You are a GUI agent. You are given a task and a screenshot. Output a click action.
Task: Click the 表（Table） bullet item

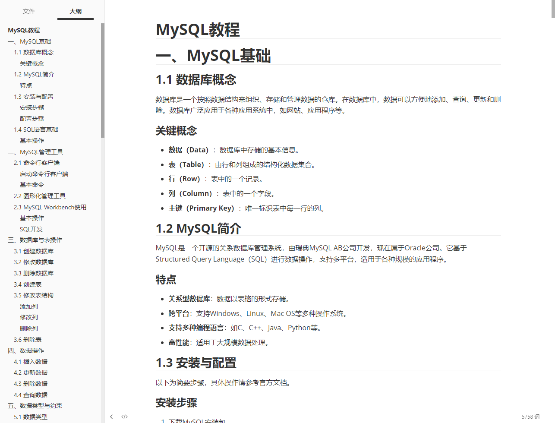click(x=243, y=164)
